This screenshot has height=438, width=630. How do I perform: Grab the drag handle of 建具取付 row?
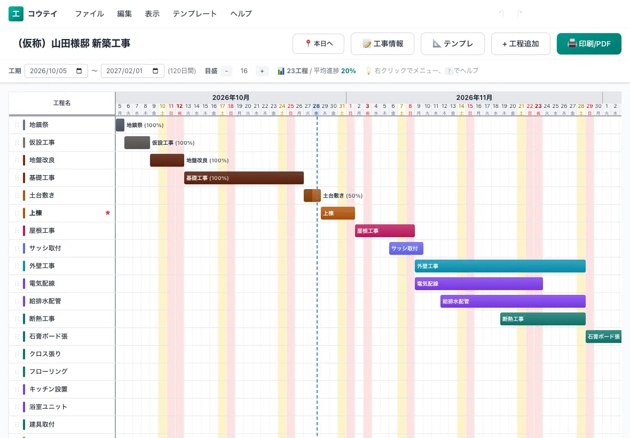pos(17,424)
